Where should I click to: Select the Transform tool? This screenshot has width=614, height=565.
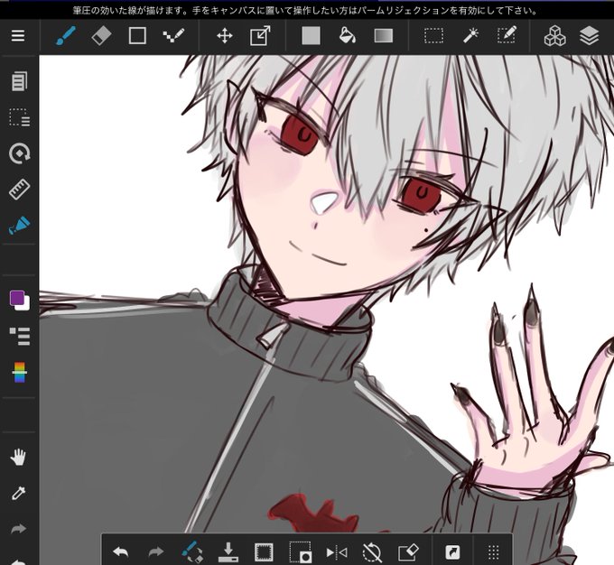click(x=260, y=35)
